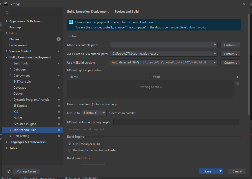Open the Use MSBuild version dropdown
Viewport: 252px width, 179px height.
pyautogui.click(x=164, y=62)
